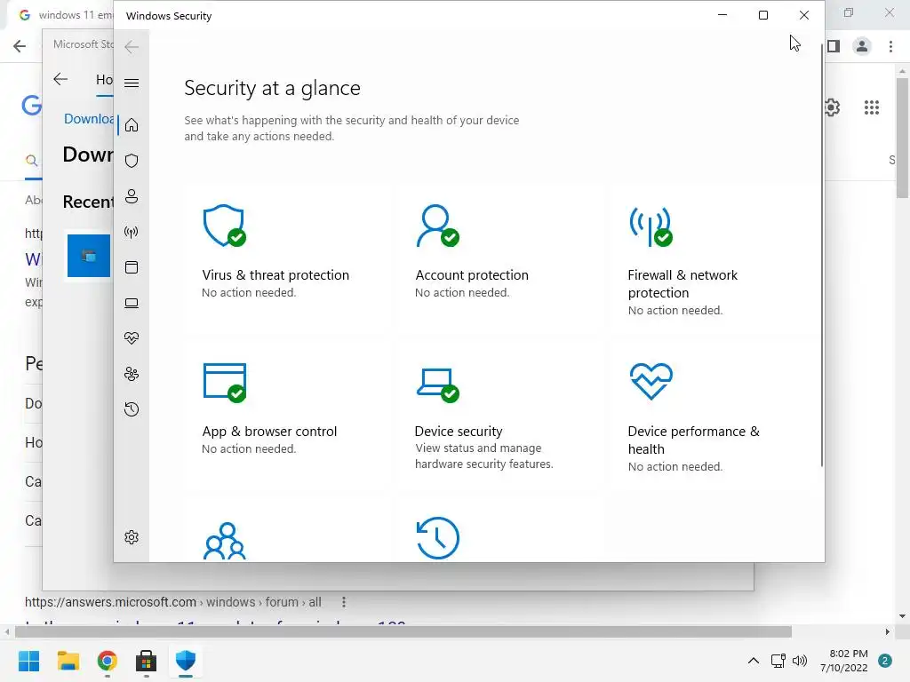
Task: Open Protection history clock sidebar icon
Action: coord(132,409)
